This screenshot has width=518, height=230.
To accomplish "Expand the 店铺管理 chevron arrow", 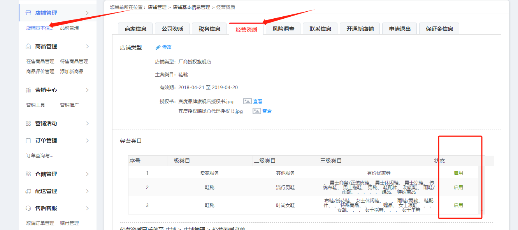I will 87,13.
